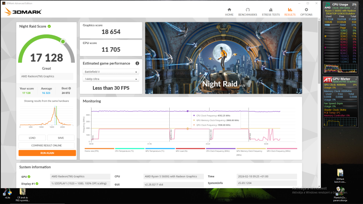The height and width of the screenshot is (204, 363).
Task: Click the Display #1 green checkmark
Action: [x=37, y=184]
